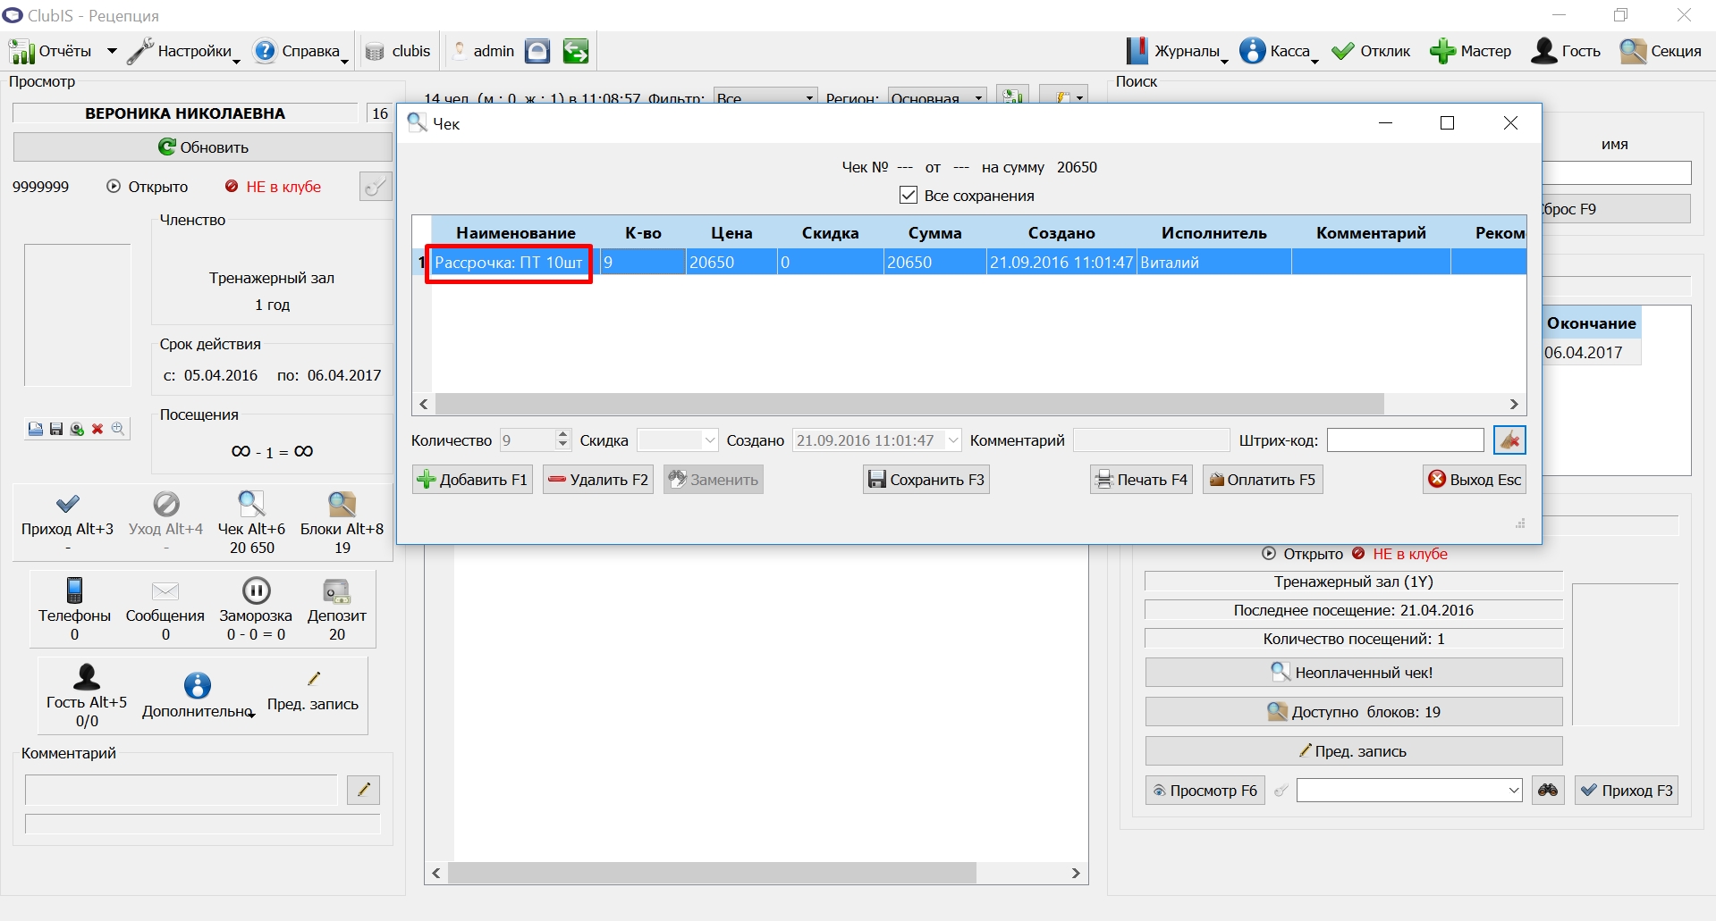
Task: Click the Заморозка pause icon
Action: coord(256,590)
